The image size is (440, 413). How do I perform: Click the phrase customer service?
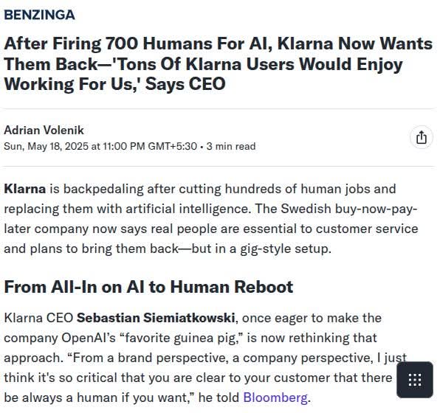click(x=367, y=229)
